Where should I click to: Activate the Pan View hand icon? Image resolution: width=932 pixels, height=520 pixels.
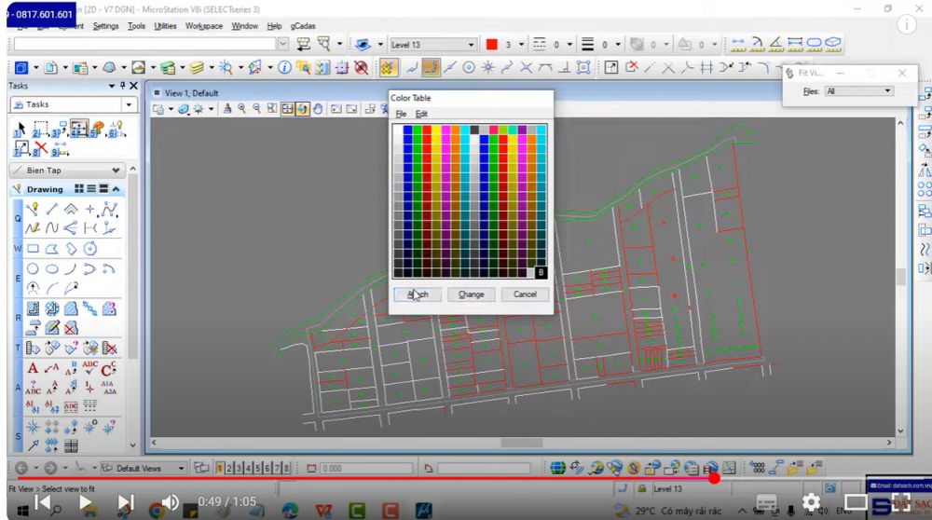pos(318,109)
